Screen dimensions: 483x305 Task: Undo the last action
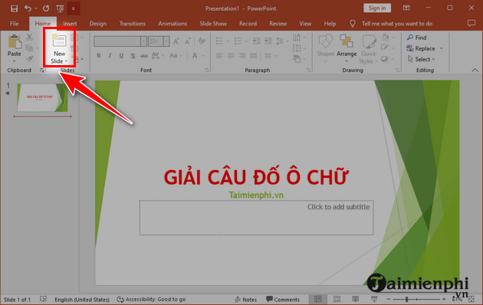pyautogui.click(x=28, y=8)
